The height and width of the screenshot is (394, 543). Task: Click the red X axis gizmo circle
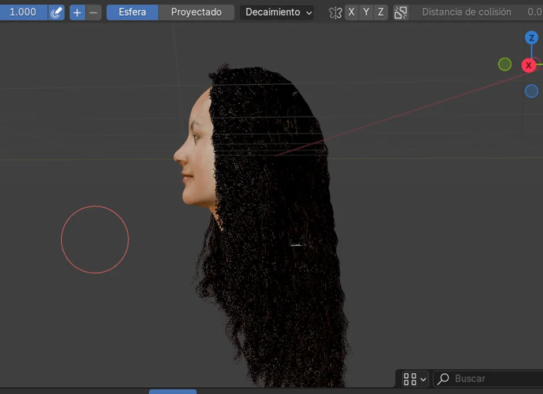tap(529, 65)
